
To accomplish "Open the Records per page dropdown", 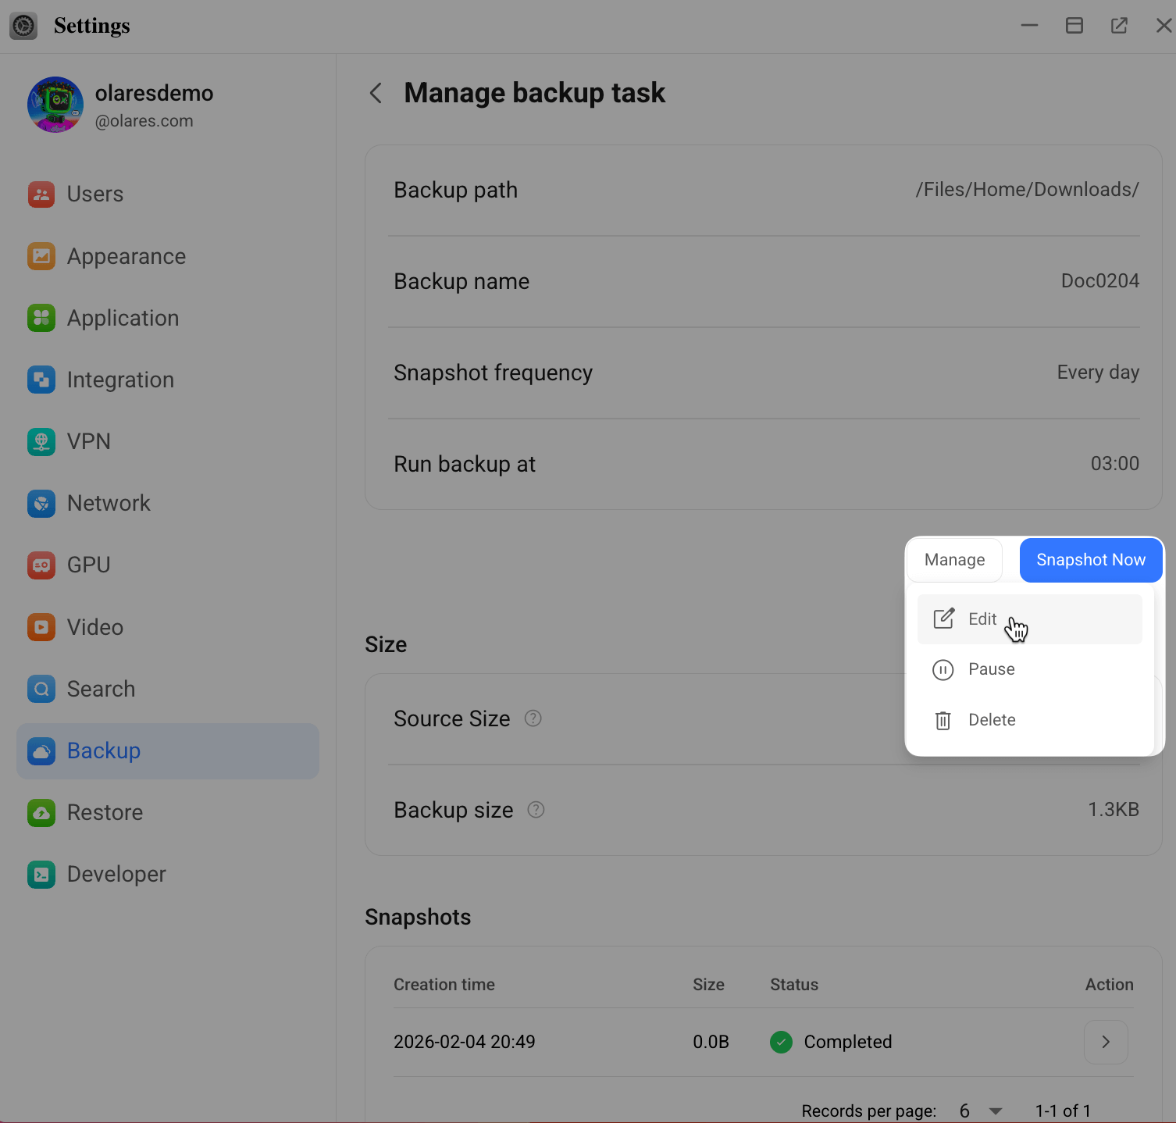I will [978, 1111].
